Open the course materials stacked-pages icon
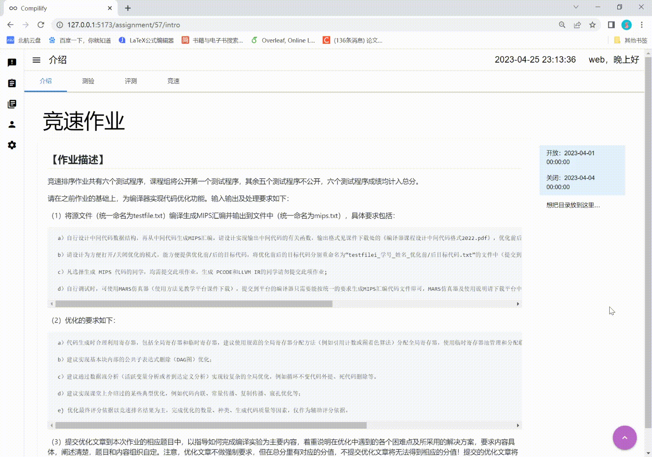The width and height of the screenshot is (652, 457). point(11,104)
